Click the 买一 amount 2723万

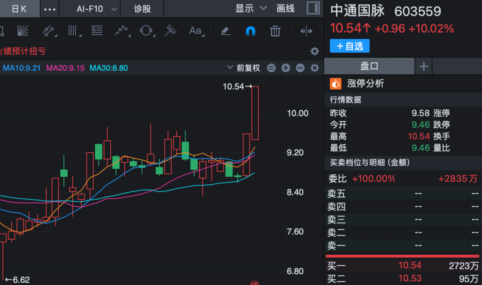tap(464, 266)
